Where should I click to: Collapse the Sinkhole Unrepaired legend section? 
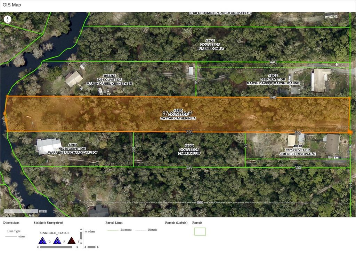[48, 222]
